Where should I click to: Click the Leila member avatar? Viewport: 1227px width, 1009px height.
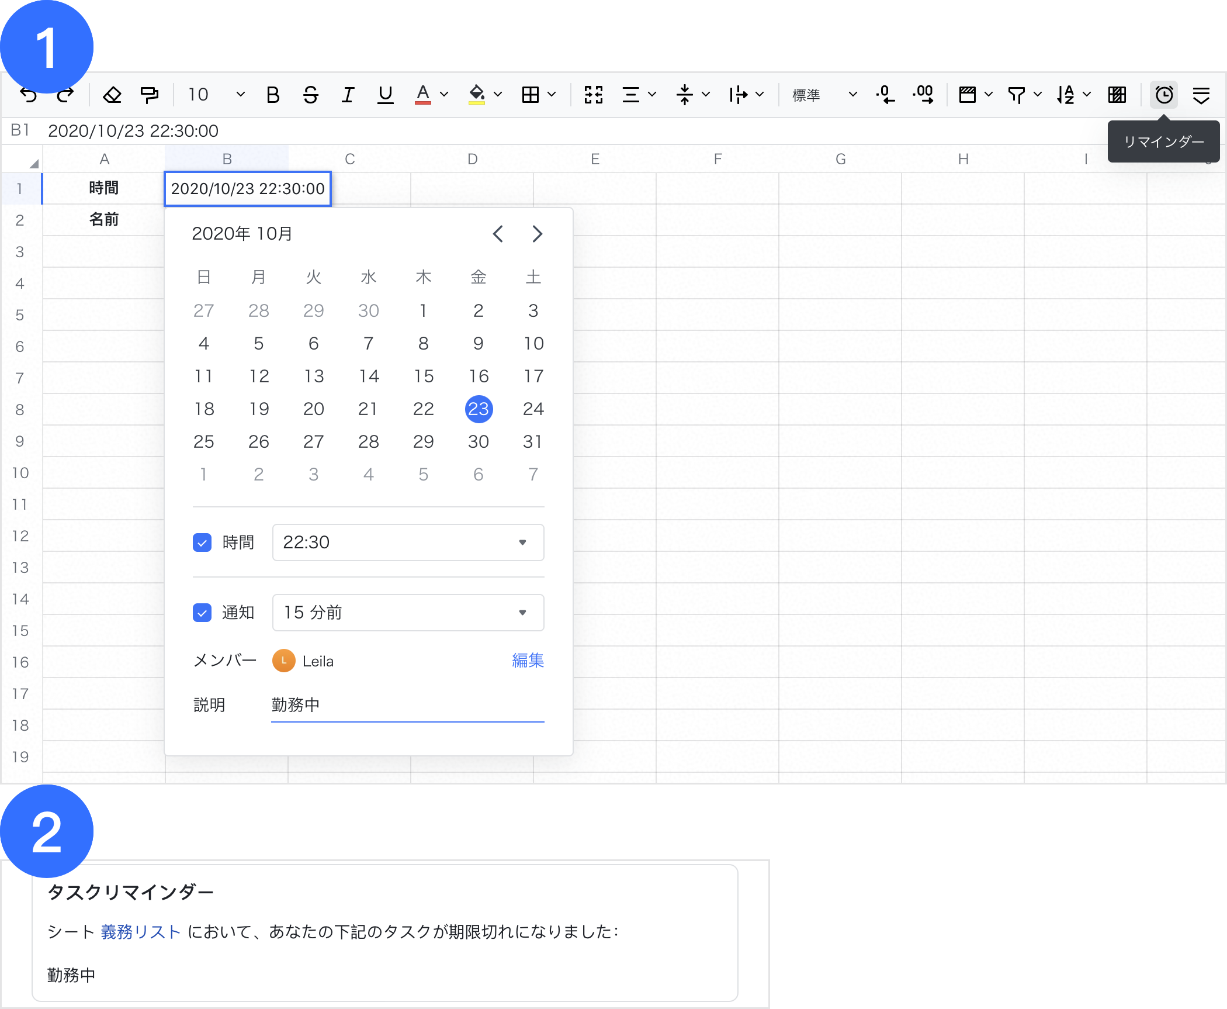click(284, 661)
